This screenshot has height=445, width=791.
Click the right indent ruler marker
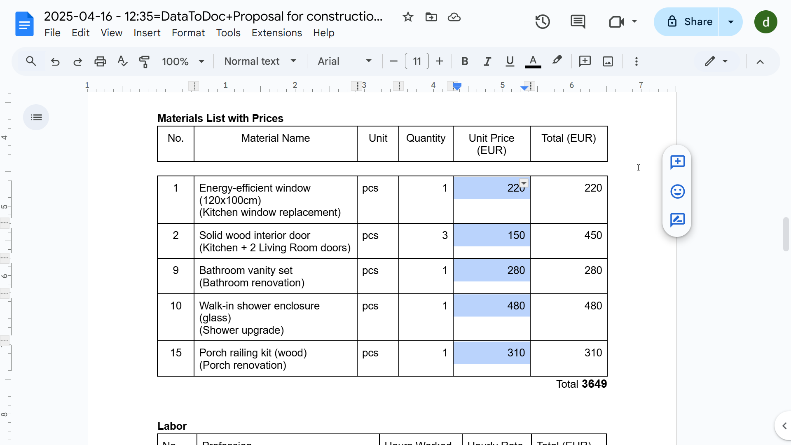click(524, 88)
